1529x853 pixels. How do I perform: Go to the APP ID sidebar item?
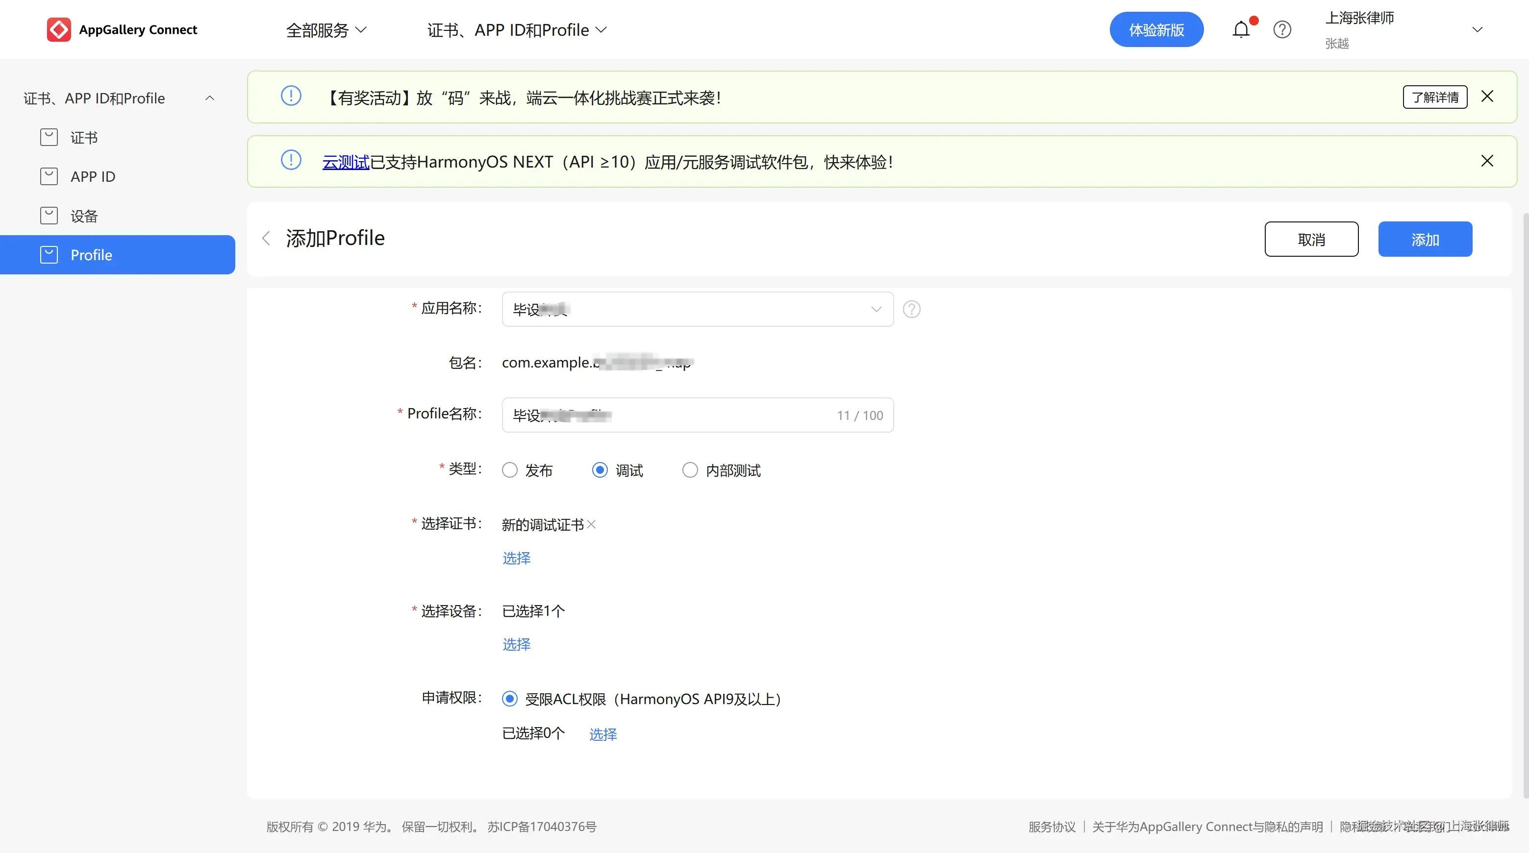[x=93, y=177]
